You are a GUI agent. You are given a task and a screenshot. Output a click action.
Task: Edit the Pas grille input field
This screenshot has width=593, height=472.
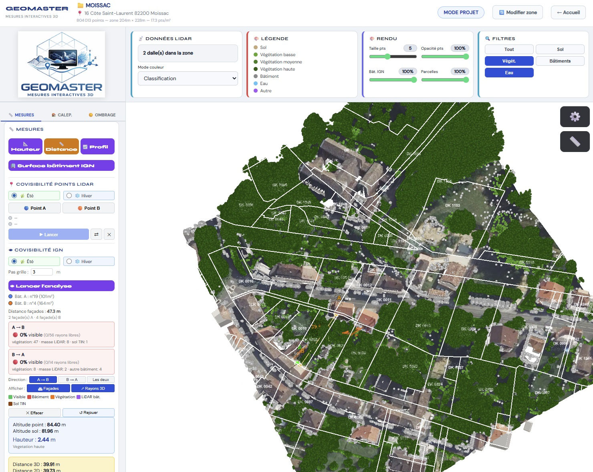[x=42, y=271]
